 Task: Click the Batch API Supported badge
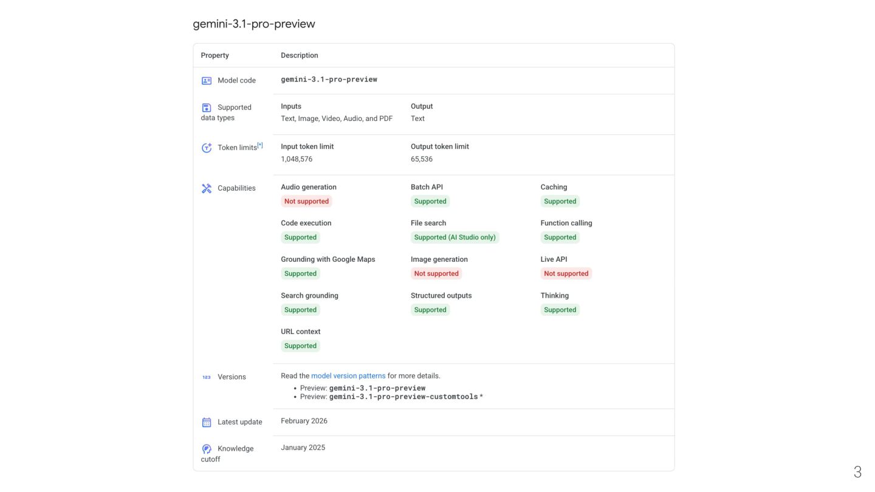point(430,202)
